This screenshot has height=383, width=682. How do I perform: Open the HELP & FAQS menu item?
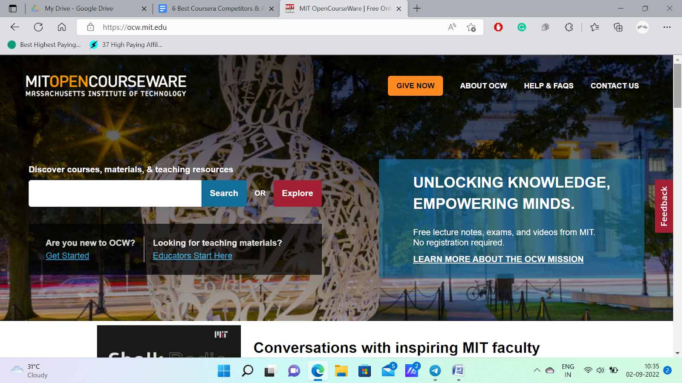click(x=549, y=86)
